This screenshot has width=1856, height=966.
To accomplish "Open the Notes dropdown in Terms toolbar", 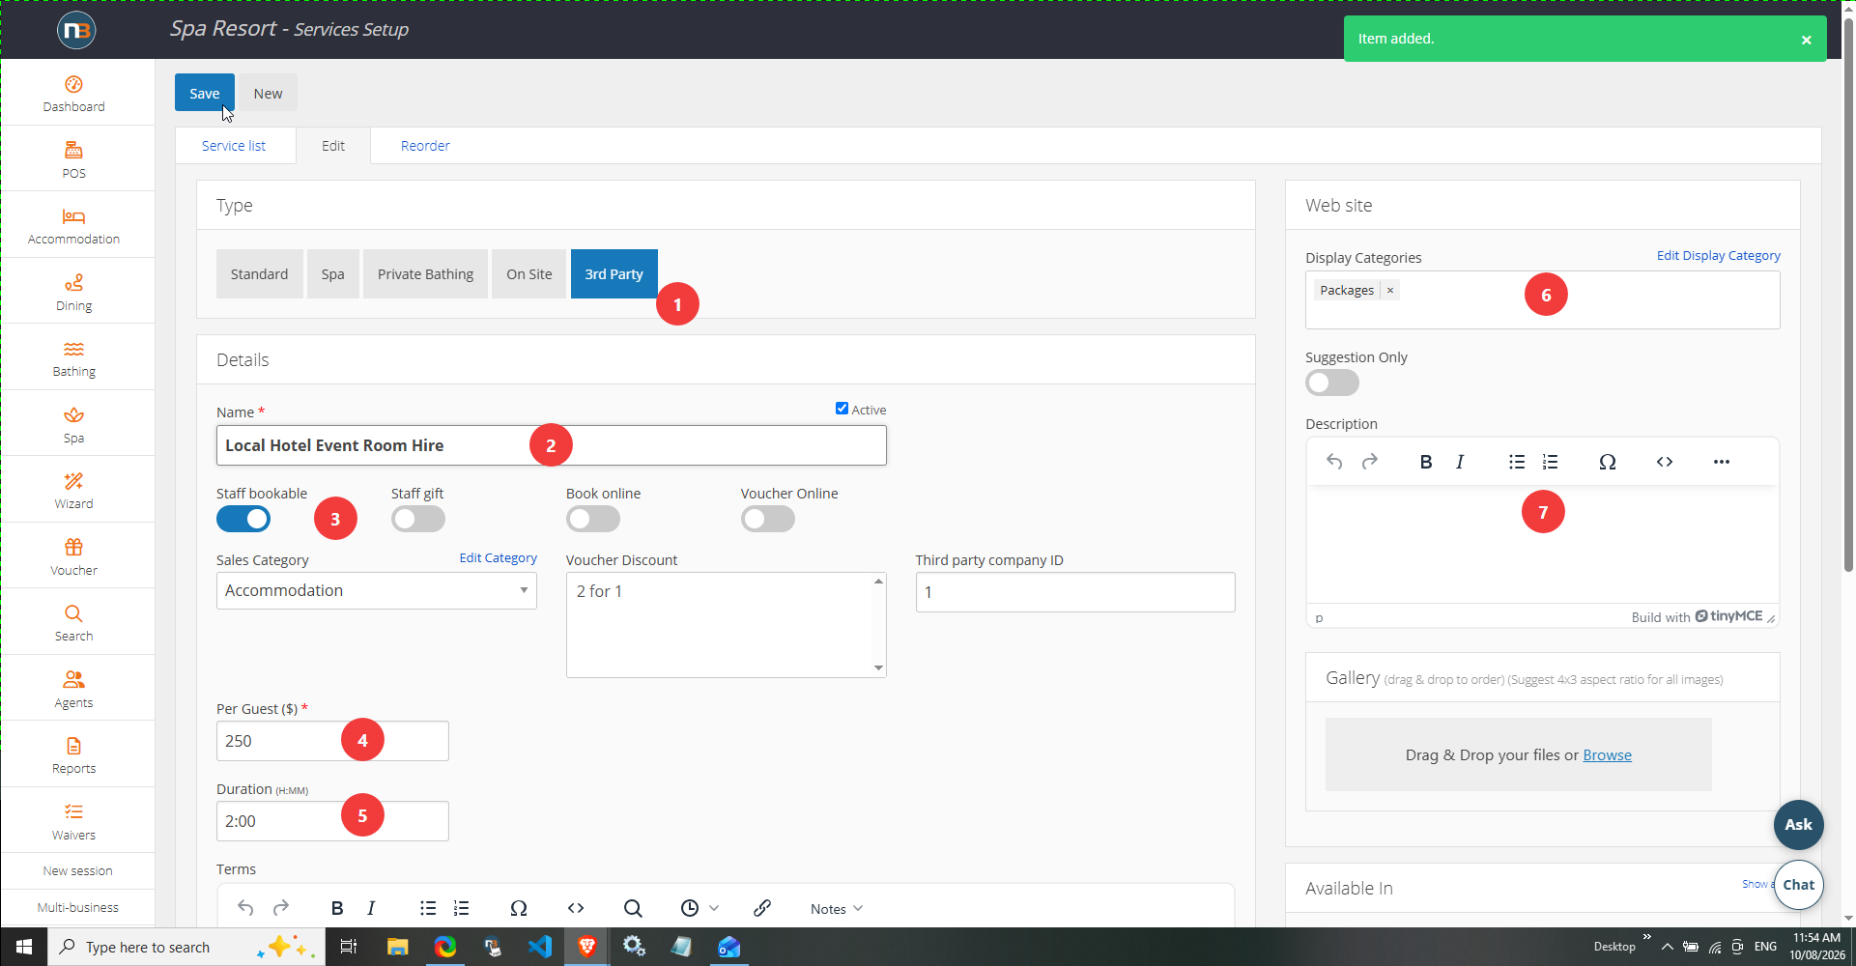I will [837, 908].
